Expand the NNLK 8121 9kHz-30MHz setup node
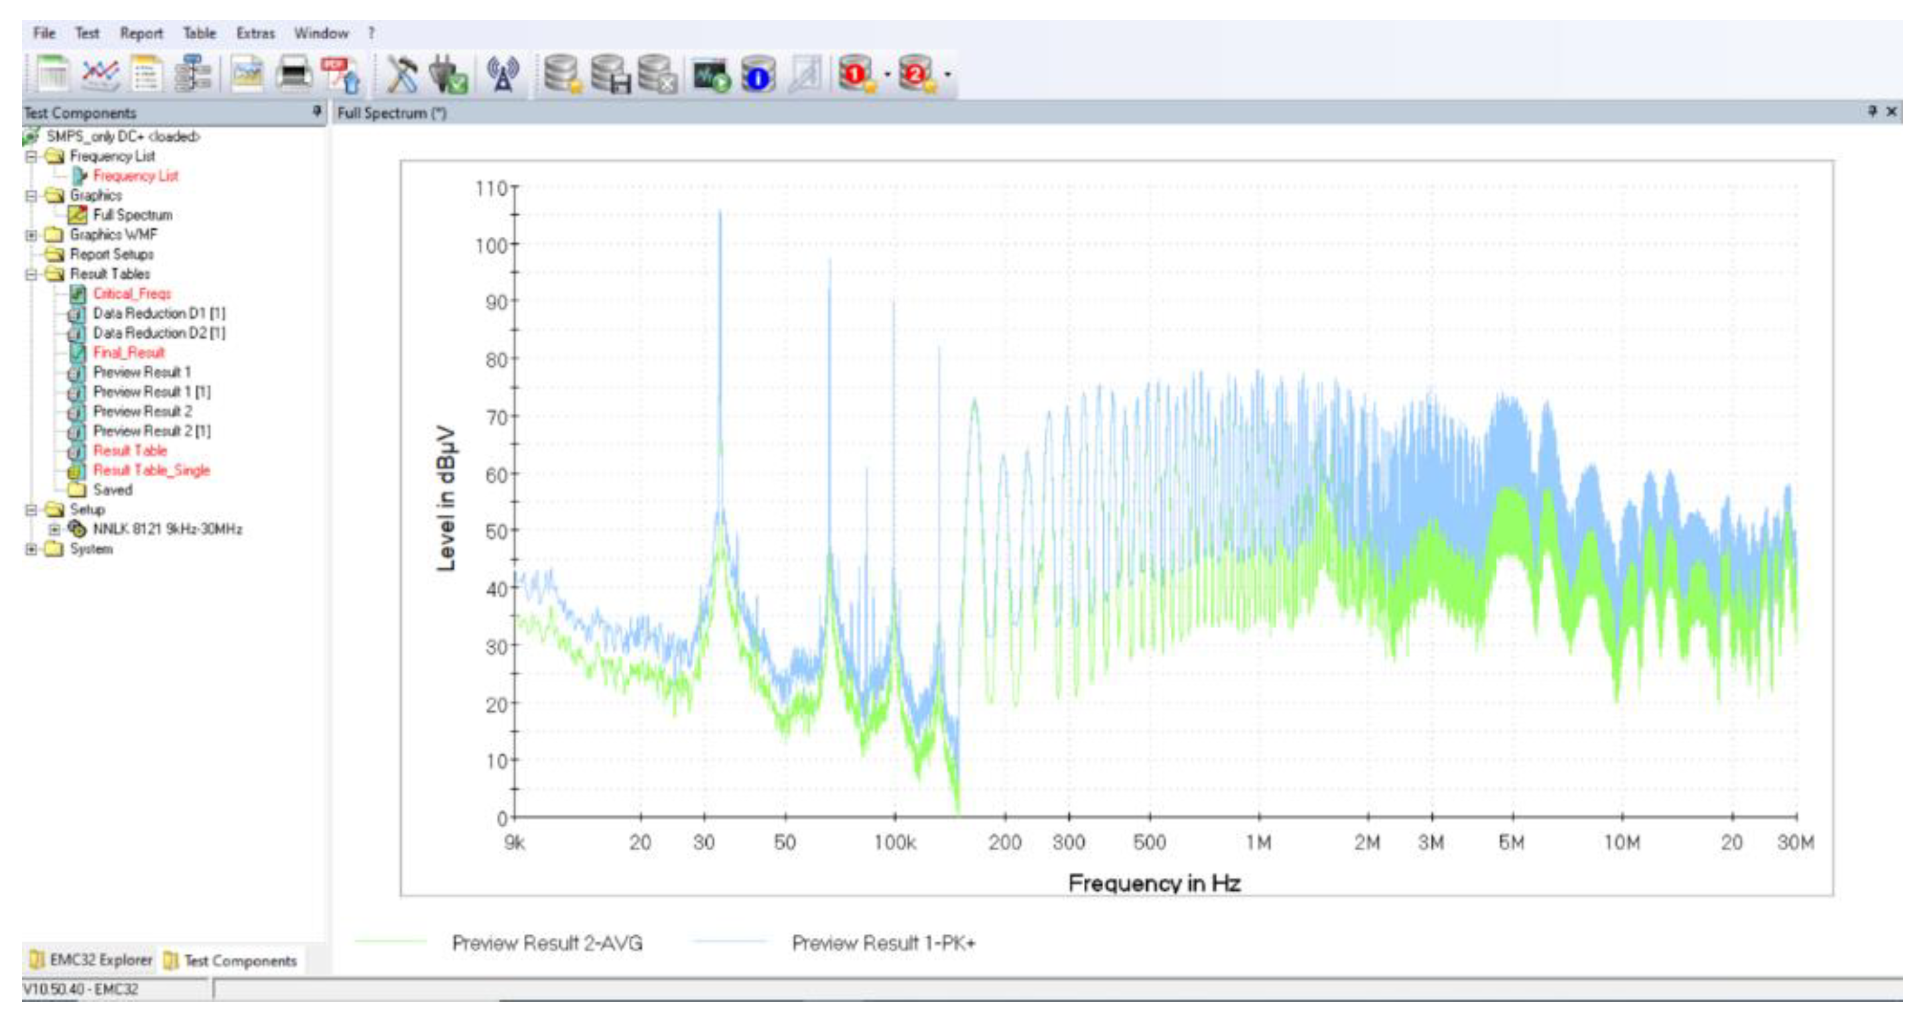Screen dimensions: 1925x1028 (x=54, y=529)
